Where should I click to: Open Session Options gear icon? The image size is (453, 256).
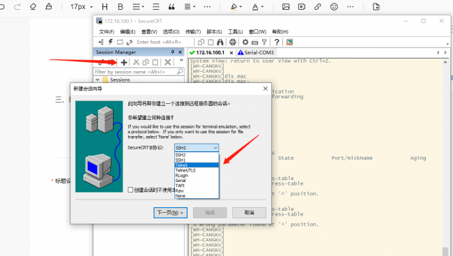click(x=245, y=43)
